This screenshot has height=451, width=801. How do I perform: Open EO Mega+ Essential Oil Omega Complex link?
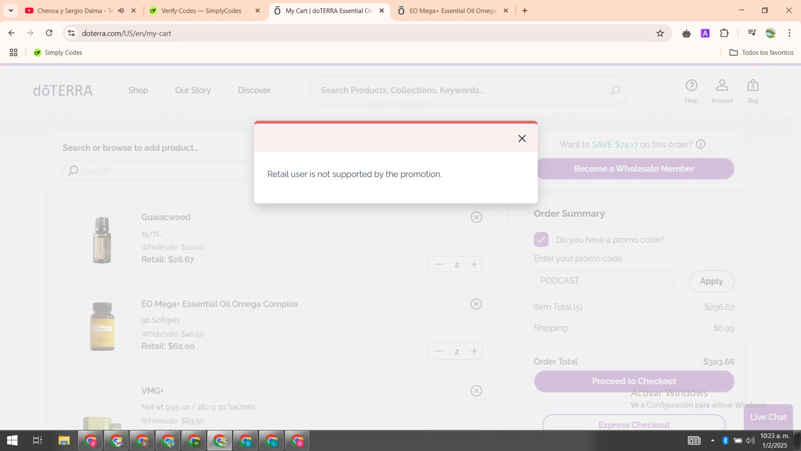220,304
